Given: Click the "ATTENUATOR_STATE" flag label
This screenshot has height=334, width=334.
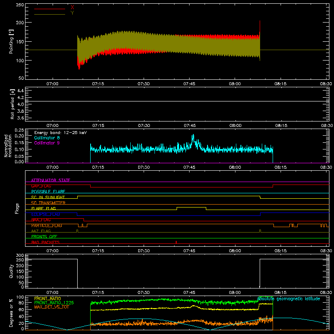Looking at the screenshot, I should pos(51,180).
